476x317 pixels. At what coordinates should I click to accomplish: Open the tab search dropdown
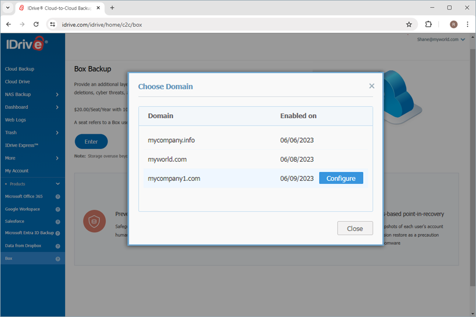tap(8, 8)
